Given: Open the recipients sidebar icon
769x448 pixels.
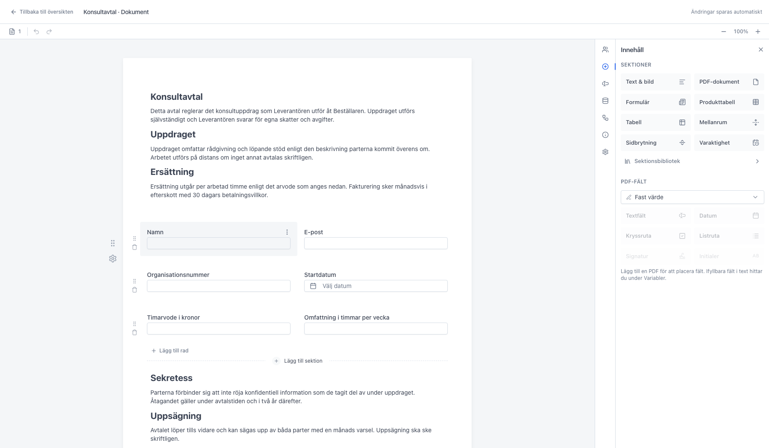Looking at the screenshot, I should 605,49.
